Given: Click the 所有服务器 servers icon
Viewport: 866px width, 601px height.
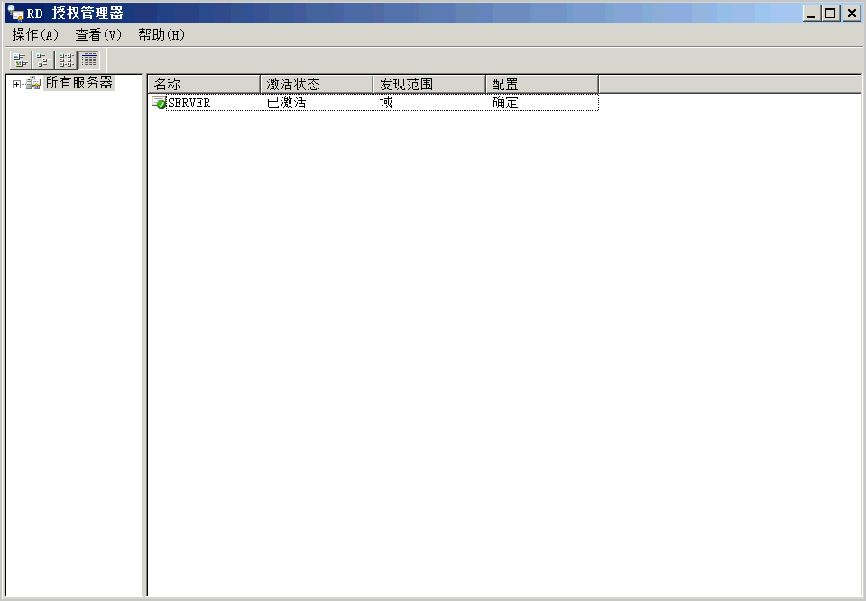Looking at the screenshot, I should coord(33,83).
